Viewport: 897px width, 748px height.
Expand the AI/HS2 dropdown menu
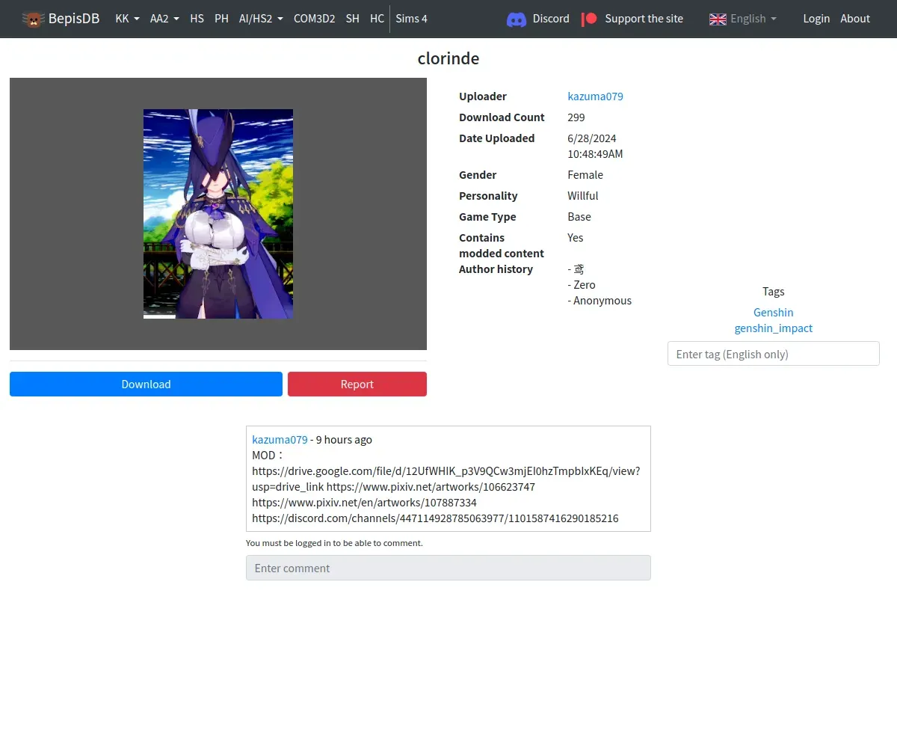tap(261, 19)
